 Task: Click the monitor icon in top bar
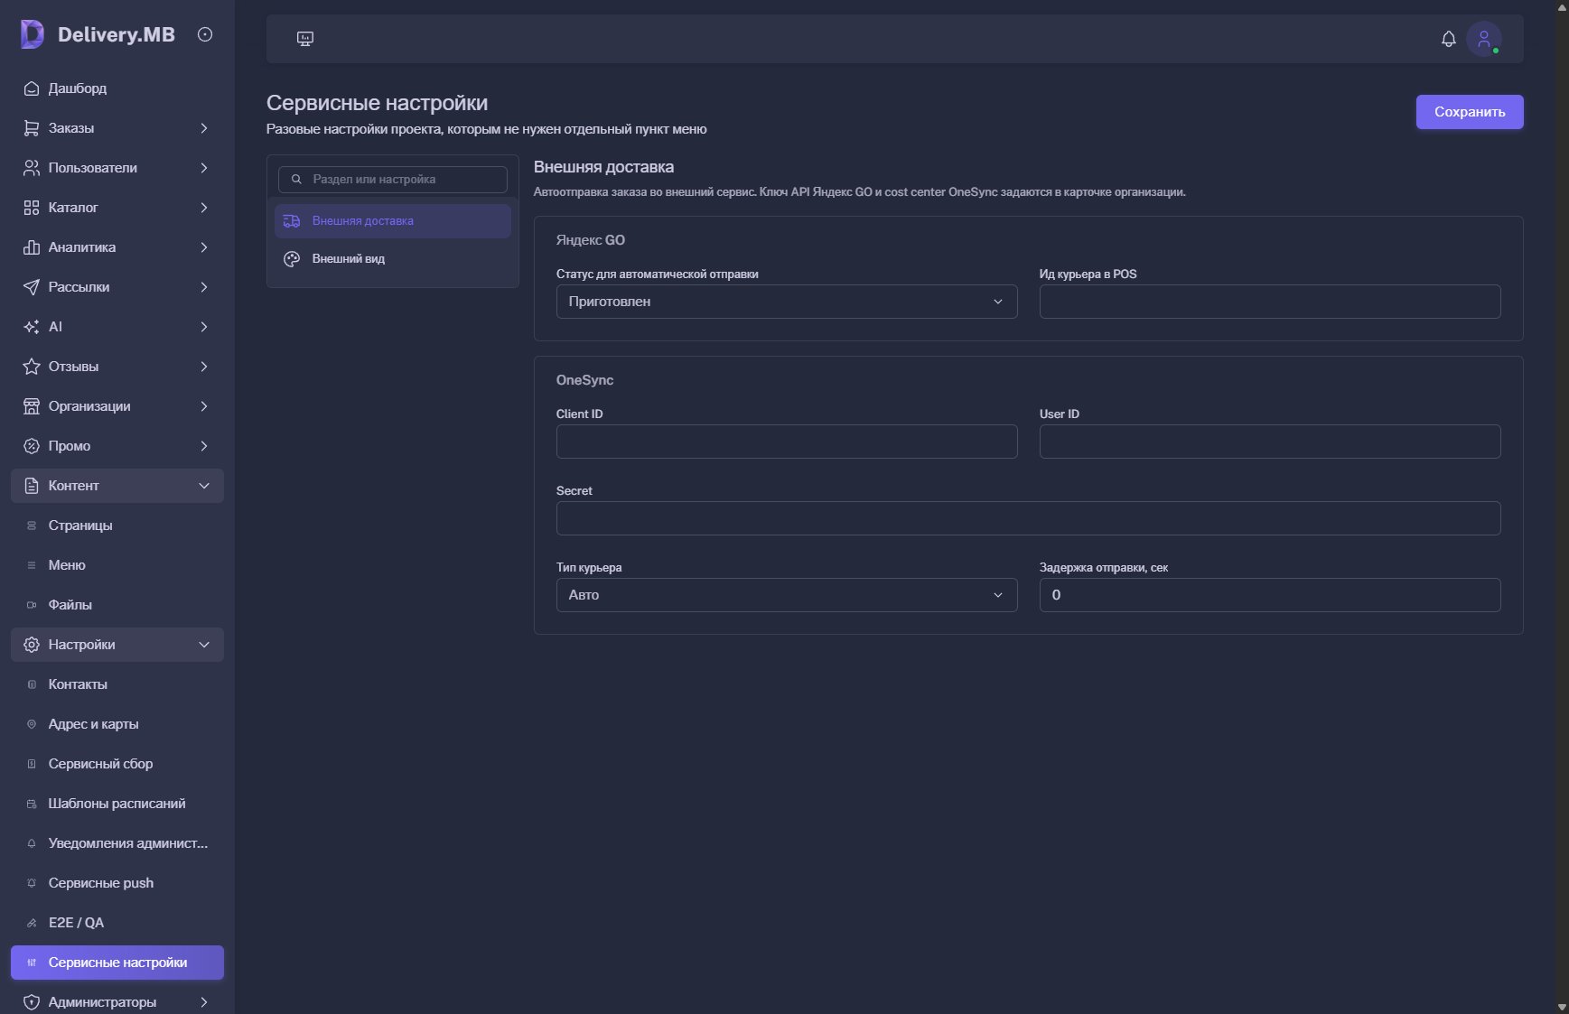click(x=305, y=39)
